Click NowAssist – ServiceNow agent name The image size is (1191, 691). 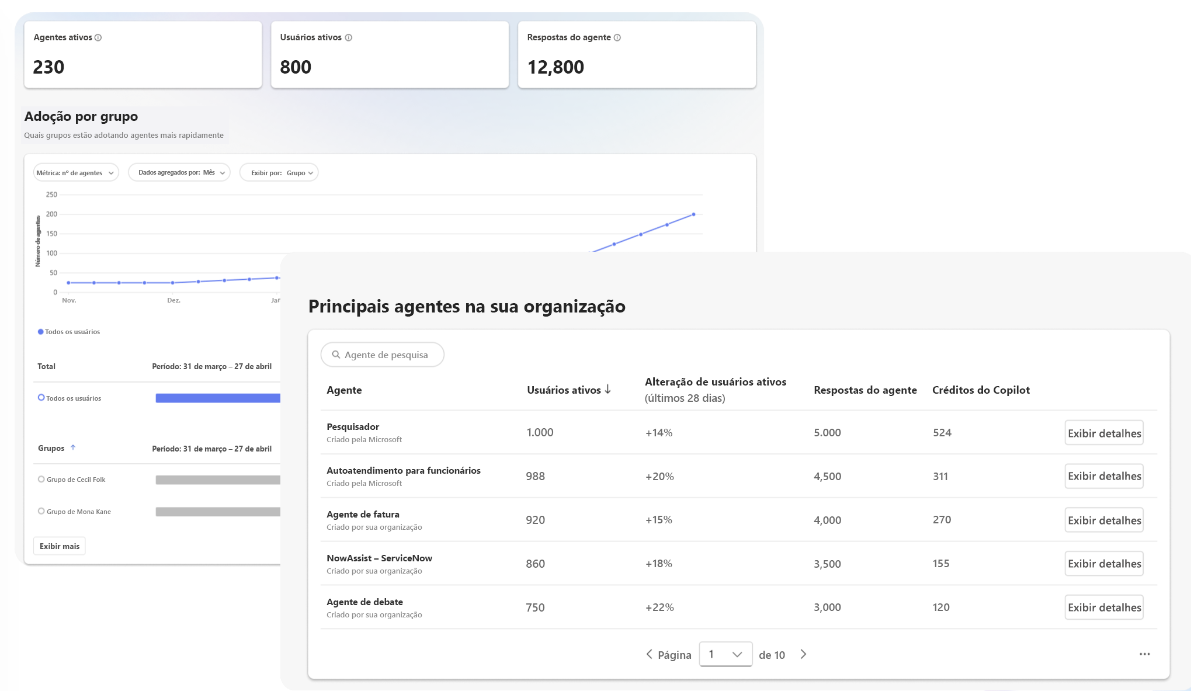379,558
